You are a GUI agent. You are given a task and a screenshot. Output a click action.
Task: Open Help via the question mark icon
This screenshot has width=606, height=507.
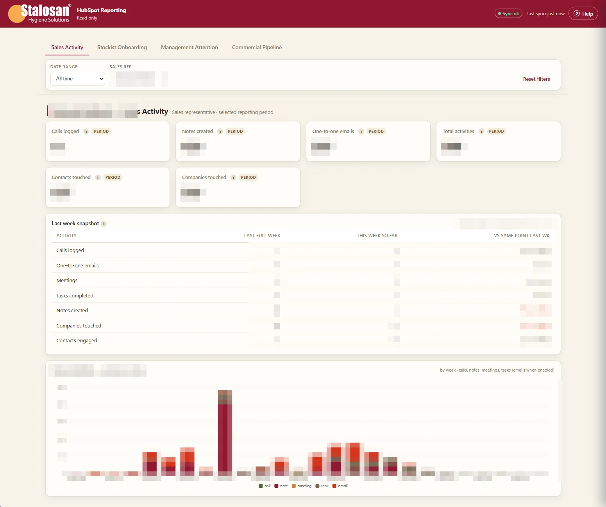(x=576, y=14)
